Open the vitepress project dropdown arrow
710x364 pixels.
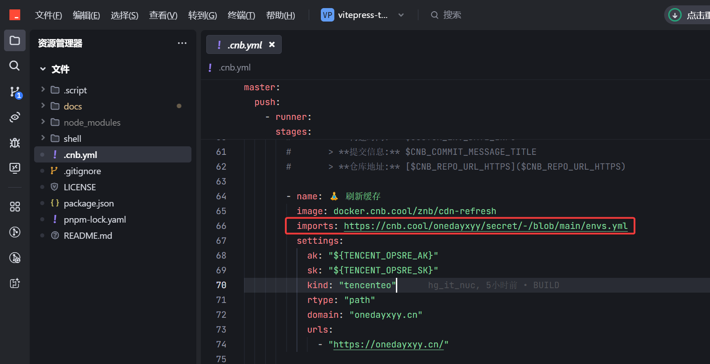(401, 15)
